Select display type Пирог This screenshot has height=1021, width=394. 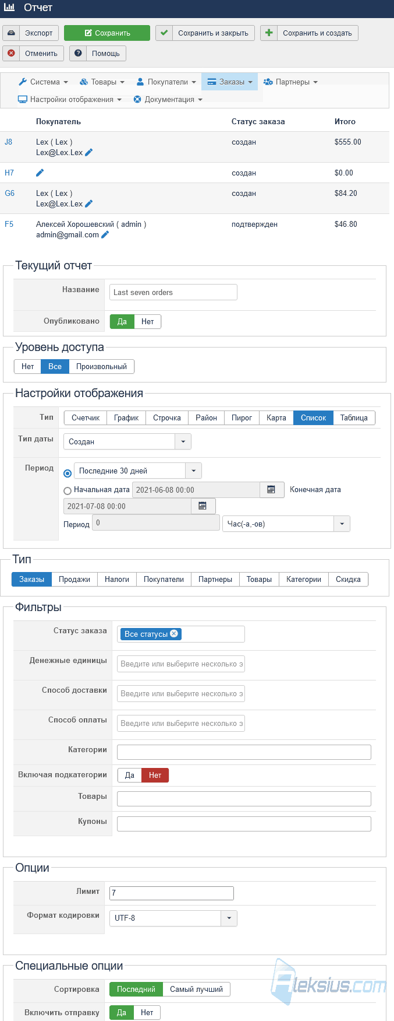pyautogui.click(x=242, y=417)
